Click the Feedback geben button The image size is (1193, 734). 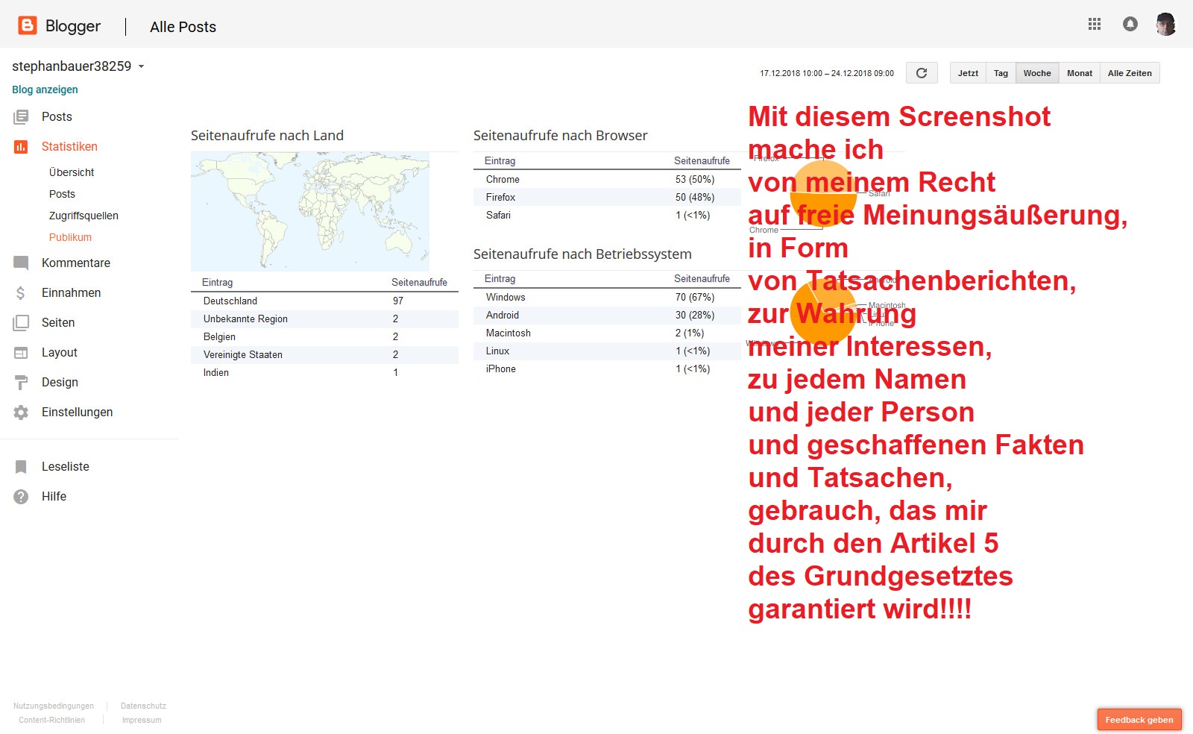click(1139, 720)
